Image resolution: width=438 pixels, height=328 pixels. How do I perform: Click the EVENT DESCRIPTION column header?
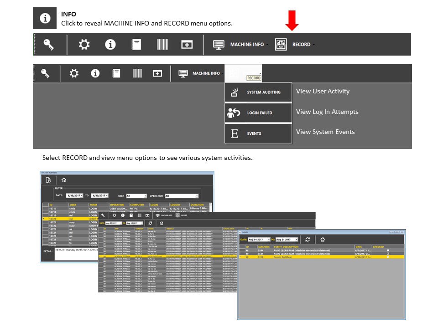[286, 247]
